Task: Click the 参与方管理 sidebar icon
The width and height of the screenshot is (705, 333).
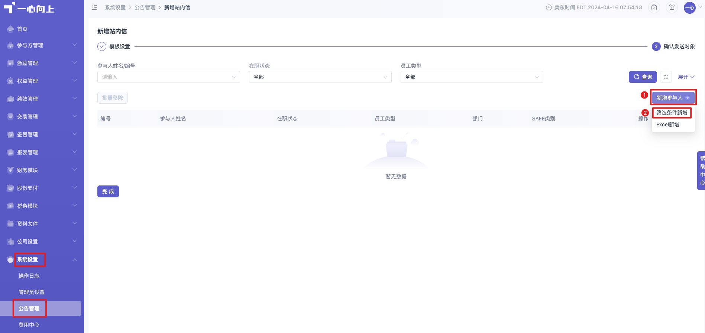Action: [x=10, y=45]
